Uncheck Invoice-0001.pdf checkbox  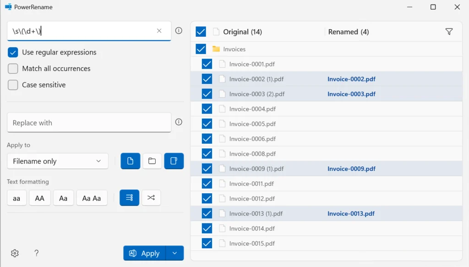(207, 64)
